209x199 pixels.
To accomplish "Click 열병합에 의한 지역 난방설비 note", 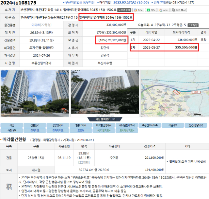I will (186, 162).
